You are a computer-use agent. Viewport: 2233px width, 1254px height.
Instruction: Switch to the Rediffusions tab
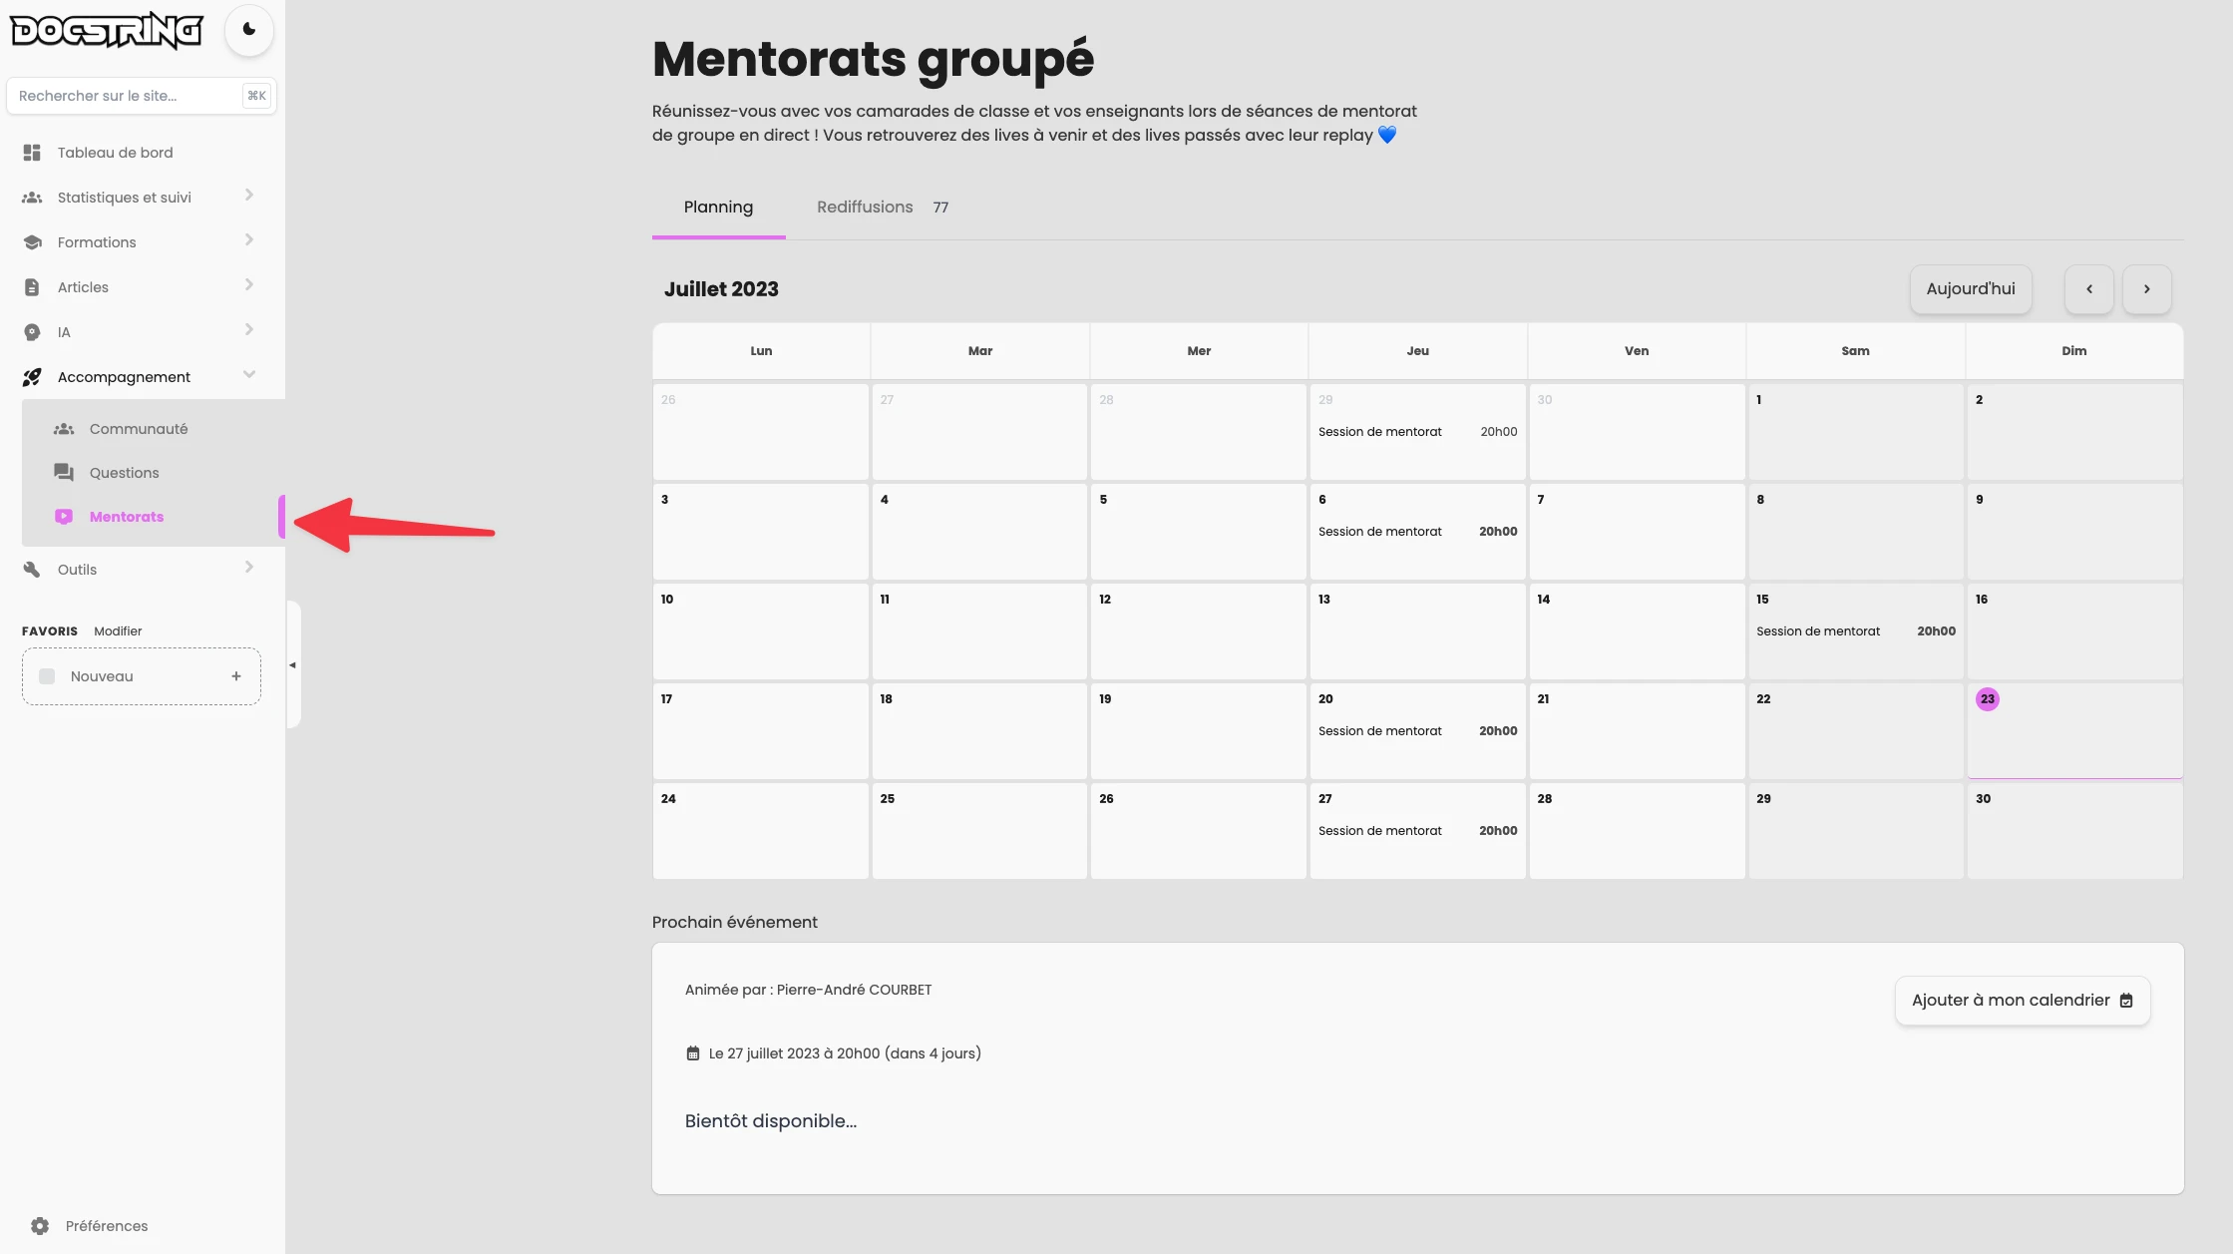pos(864,207)
